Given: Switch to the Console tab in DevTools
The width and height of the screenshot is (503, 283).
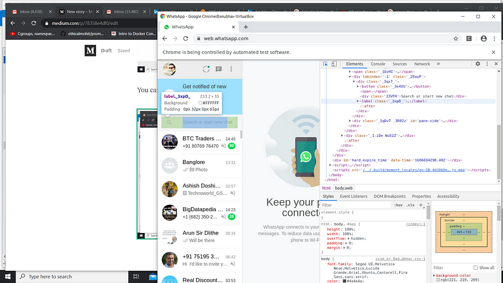Looking at the screenshot, I should [x=378, y=64].
